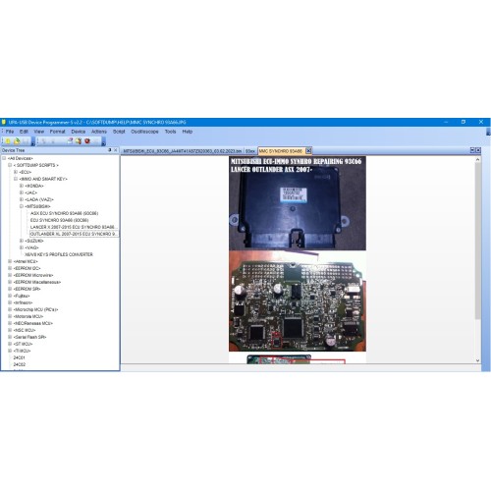491x491 pixels.
Task: Open the Edit menu
Action: click(x=24, y=132)
